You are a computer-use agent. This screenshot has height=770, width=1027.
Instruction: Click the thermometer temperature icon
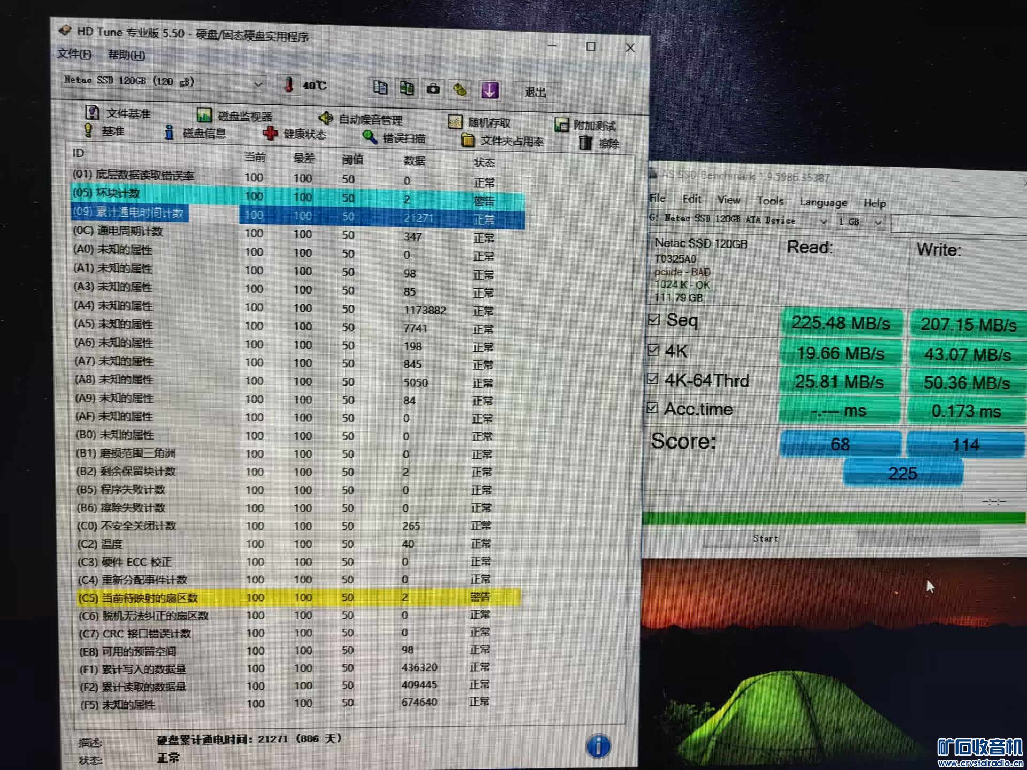point(289,85)
